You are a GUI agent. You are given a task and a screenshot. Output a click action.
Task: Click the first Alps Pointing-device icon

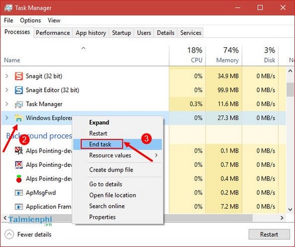point(19,151)
